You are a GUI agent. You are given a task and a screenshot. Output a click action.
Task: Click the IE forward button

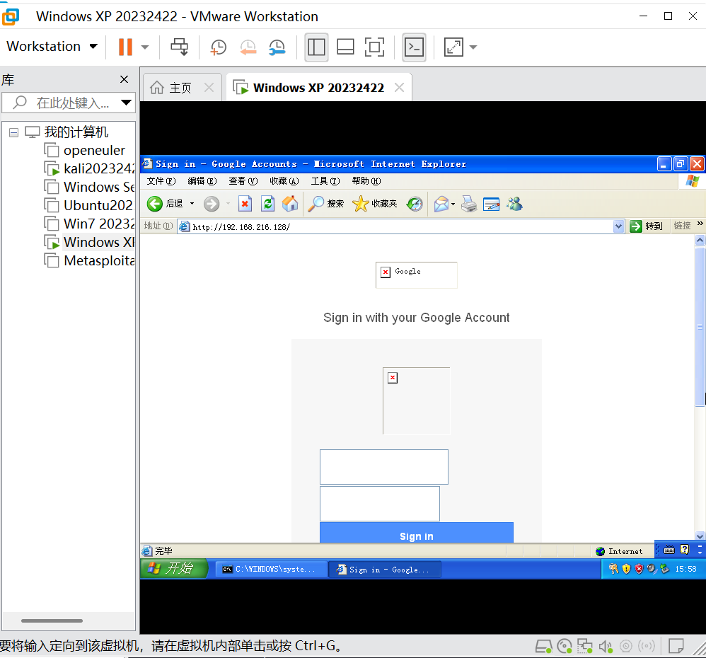point(212,204)
